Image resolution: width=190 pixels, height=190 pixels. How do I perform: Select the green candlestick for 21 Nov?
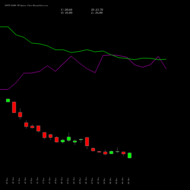69,139
